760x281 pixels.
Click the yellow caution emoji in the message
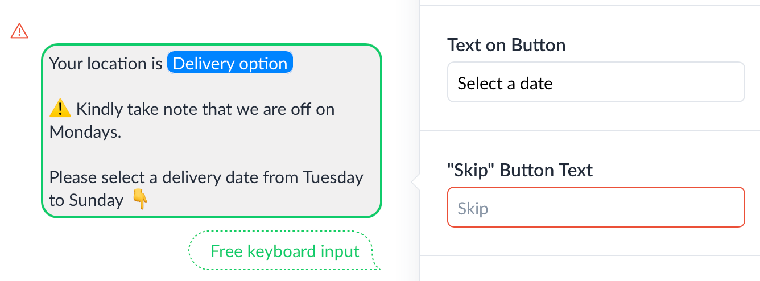tap(60, 108)
